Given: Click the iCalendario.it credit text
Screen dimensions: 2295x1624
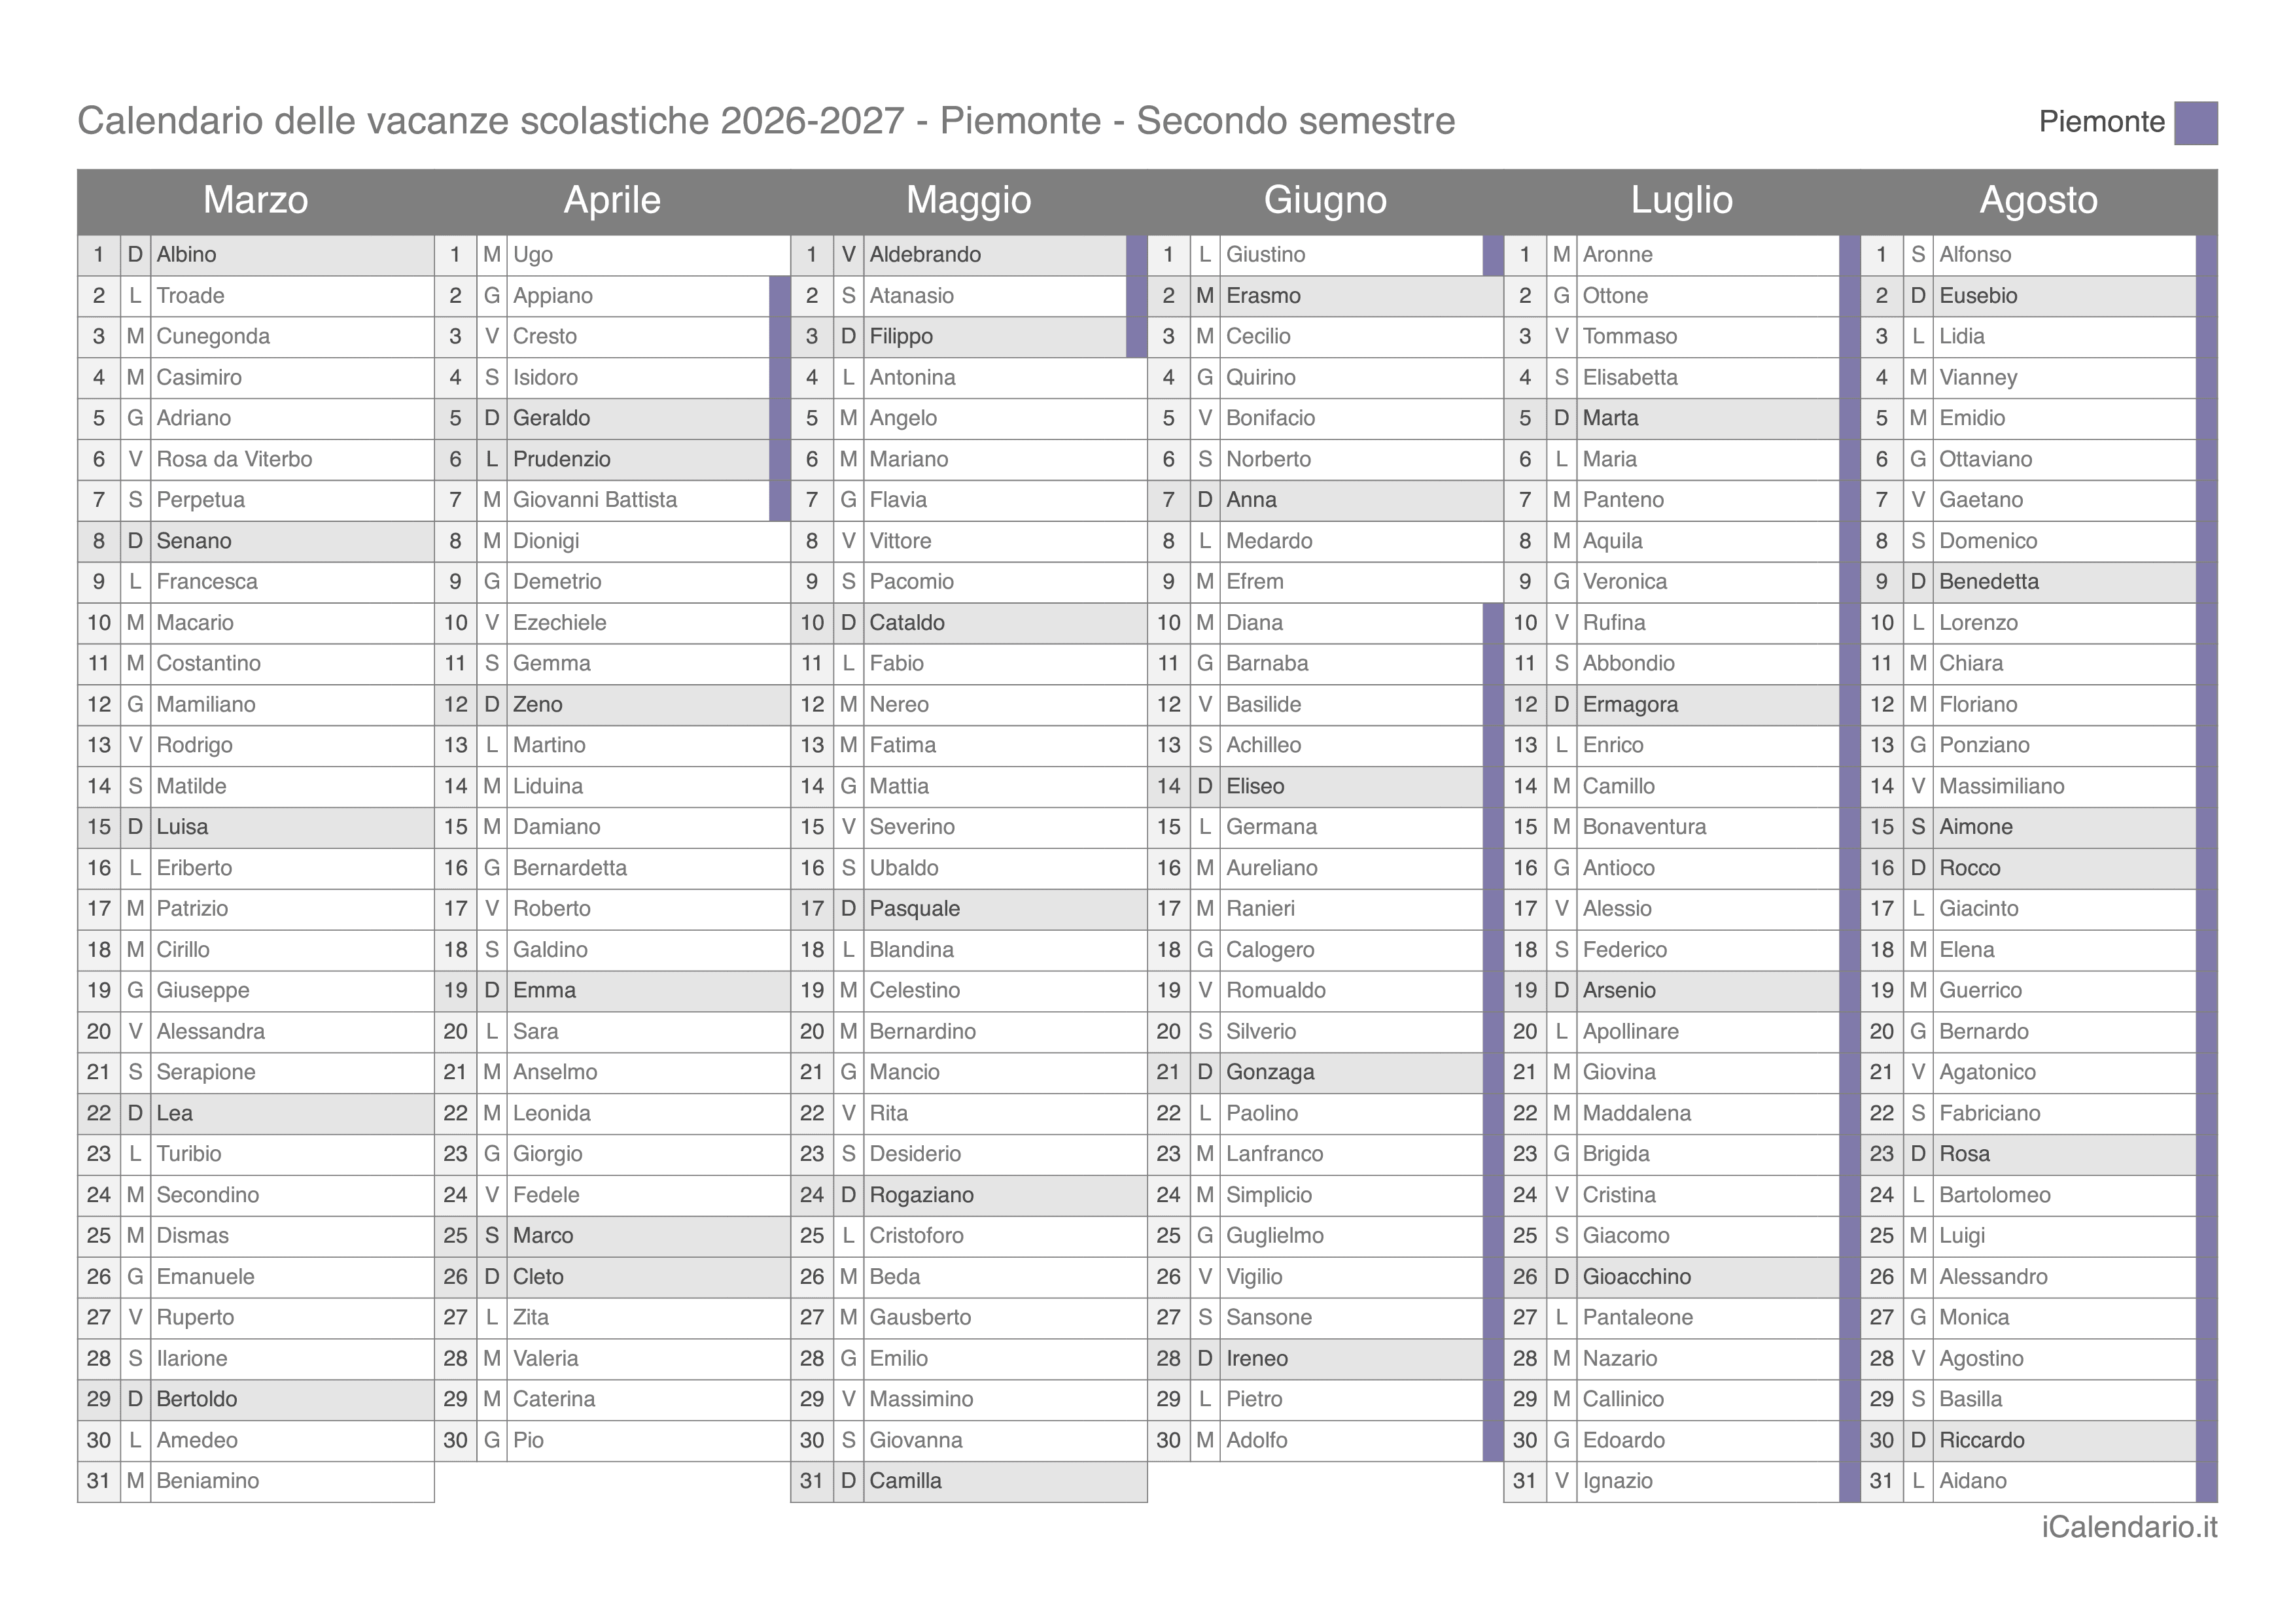Looking at the screenshot, I should click(x=2129, y=1527).
